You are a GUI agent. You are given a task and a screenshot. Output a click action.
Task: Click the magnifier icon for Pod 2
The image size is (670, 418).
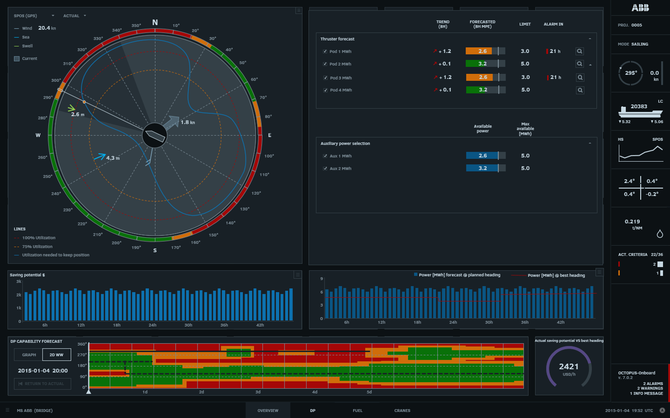pyautogui.click(x=579, y=64)
